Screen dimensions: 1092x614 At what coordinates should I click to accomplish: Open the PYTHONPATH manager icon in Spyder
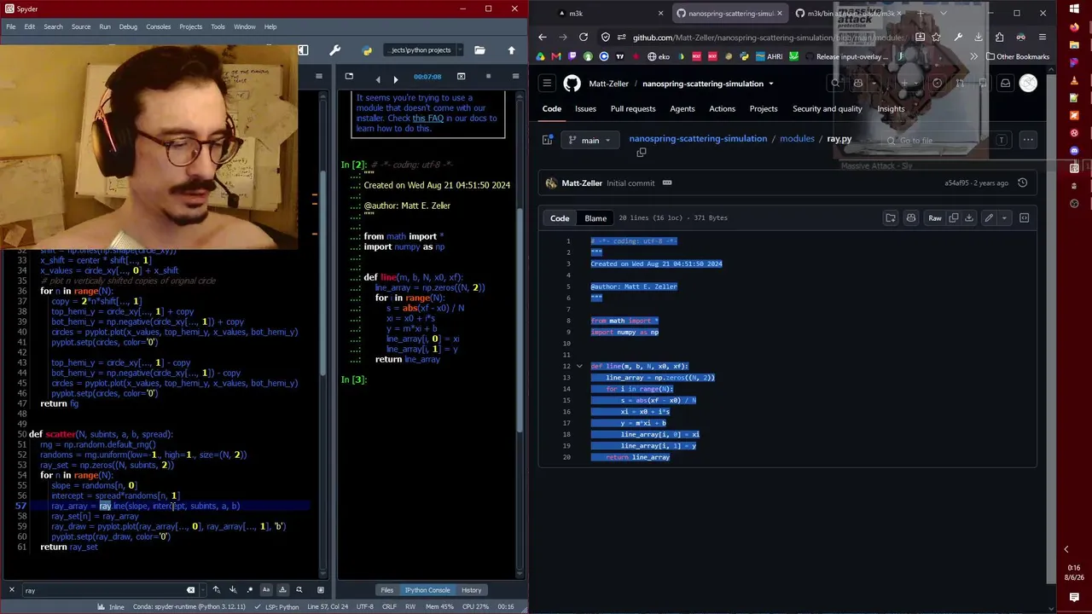[367, 50]
